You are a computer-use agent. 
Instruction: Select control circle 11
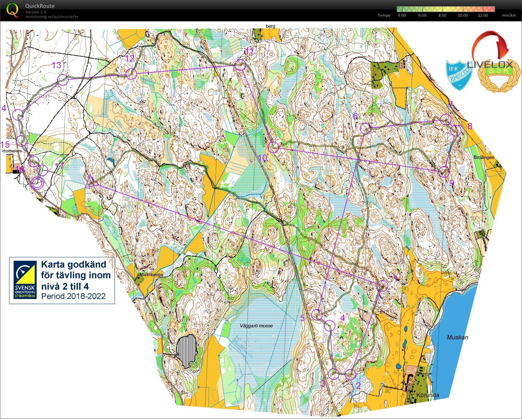pyautogui.click(x=240, y=65)
